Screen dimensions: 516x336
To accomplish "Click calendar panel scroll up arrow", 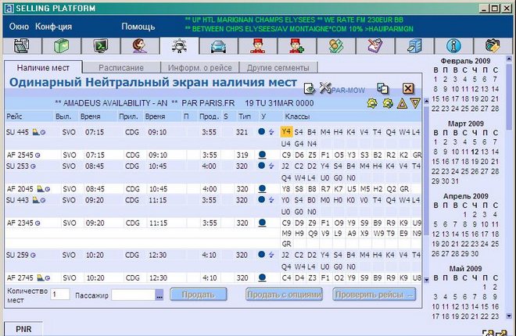I will pos(509,59).
